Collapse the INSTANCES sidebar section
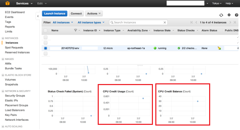This screenshot has width=240, height=130. coord(3,38)
